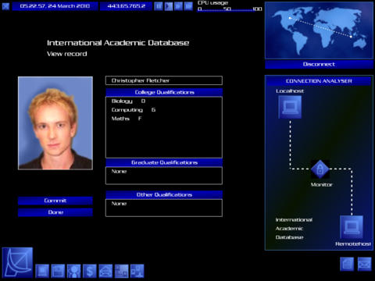Click the Done button
The image size is (375, 281).
pos(55,212)
